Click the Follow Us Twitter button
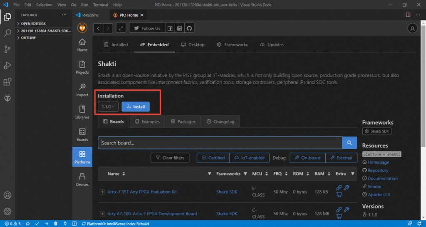The width and height of the screenshot is (426, 227). [x=147, y=28]
